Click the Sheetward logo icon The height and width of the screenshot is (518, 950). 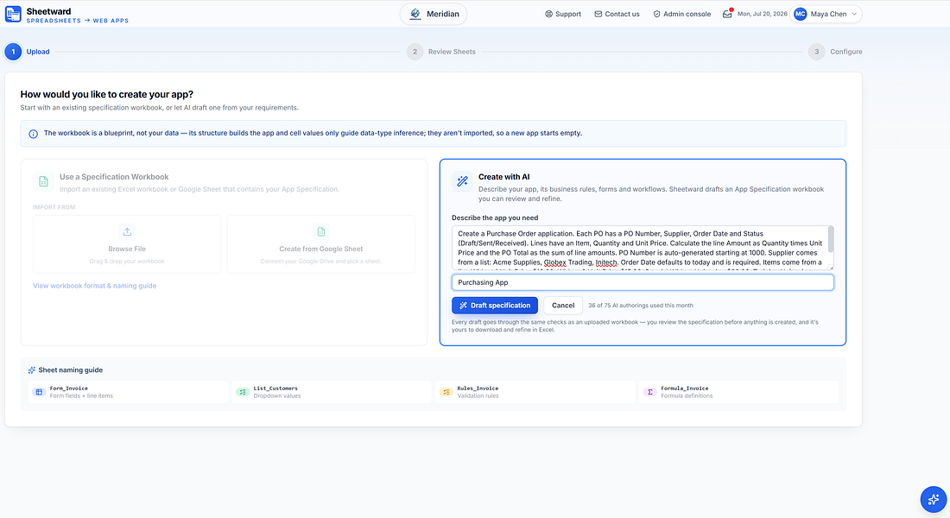pos(13,14)
